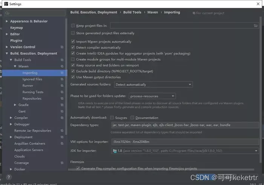Image resolution: width=264 pixels, height=185 pixels.
Task: Click the search magnifier icon in settings search
Action: 7,13
